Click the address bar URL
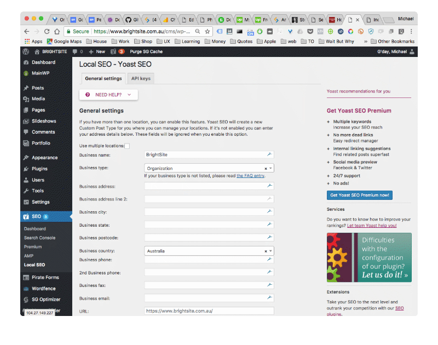The height and width of the screenshot is (345, 438). point(142,32)
